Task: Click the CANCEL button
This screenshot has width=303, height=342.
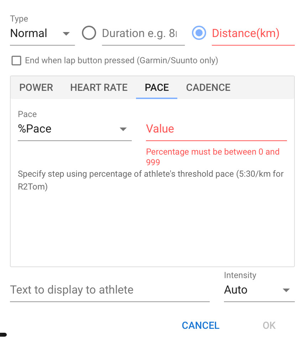Action: pos(200,325)
